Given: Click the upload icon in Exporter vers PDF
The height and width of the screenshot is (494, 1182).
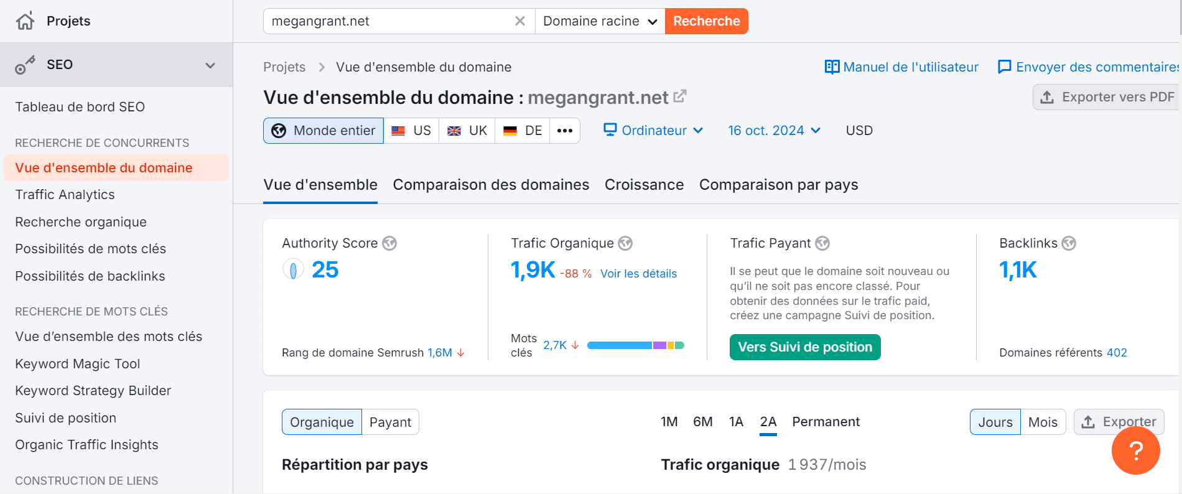Looking at the screenshot, I should pyautogui.click(x=1047, y=97).
